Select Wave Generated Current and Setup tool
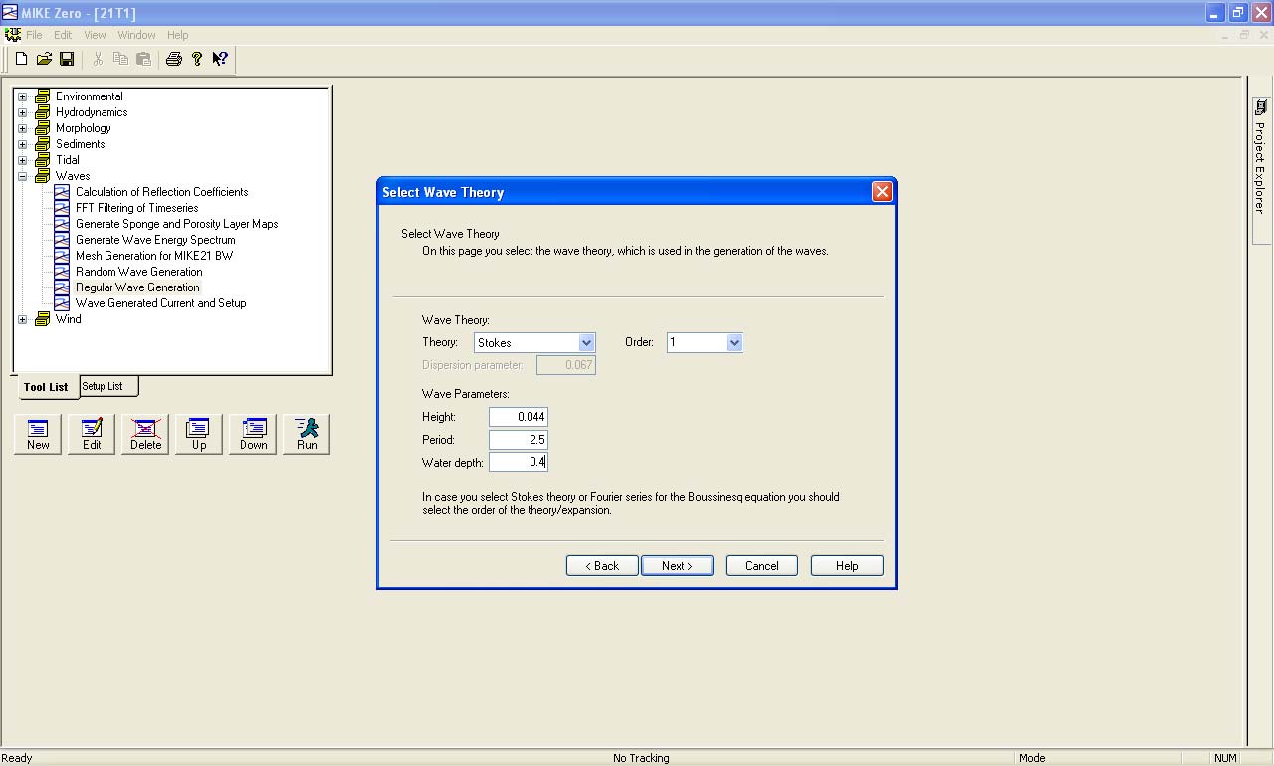This screenshot has width=1274, height=766. (x=160, y=303)
